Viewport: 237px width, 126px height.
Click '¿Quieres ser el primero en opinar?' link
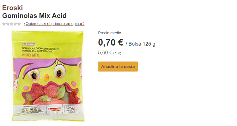coord(54,24)
